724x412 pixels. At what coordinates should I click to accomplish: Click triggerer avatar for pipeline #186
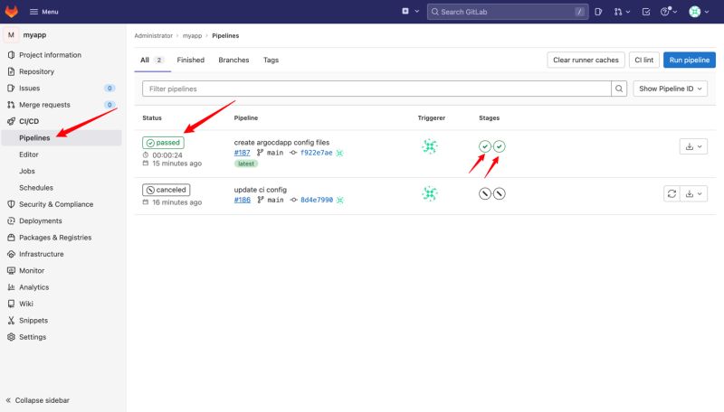coord(429,193)
